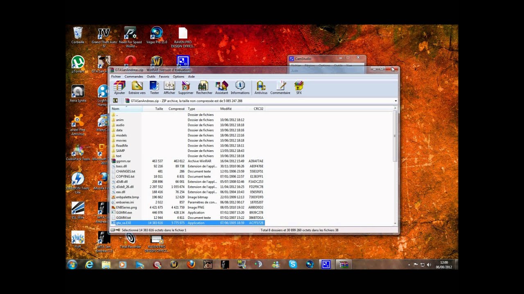
Task: Open Internet Explorer from the taskbar
Action: [89, 265]
